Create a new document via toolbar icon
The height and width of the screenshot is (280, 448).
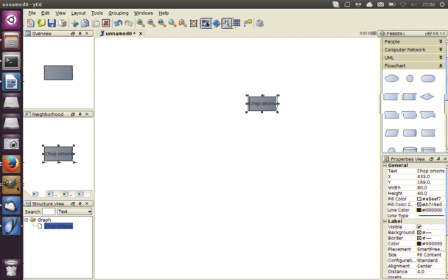30,23
